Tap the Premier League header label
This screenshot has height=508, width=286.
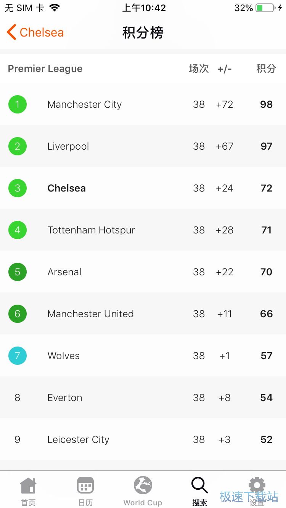(45, 69)
